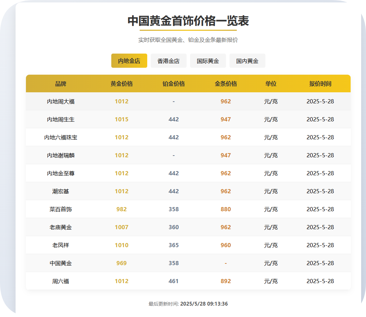Image resolution: width=366 pixels, height=317 pixels.
Task: Click gold bar price 880 for 菜百首饰
Action: click(226, 209)
